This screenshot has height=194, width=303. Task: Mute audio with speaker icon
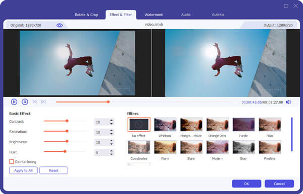tap(288, 102)
